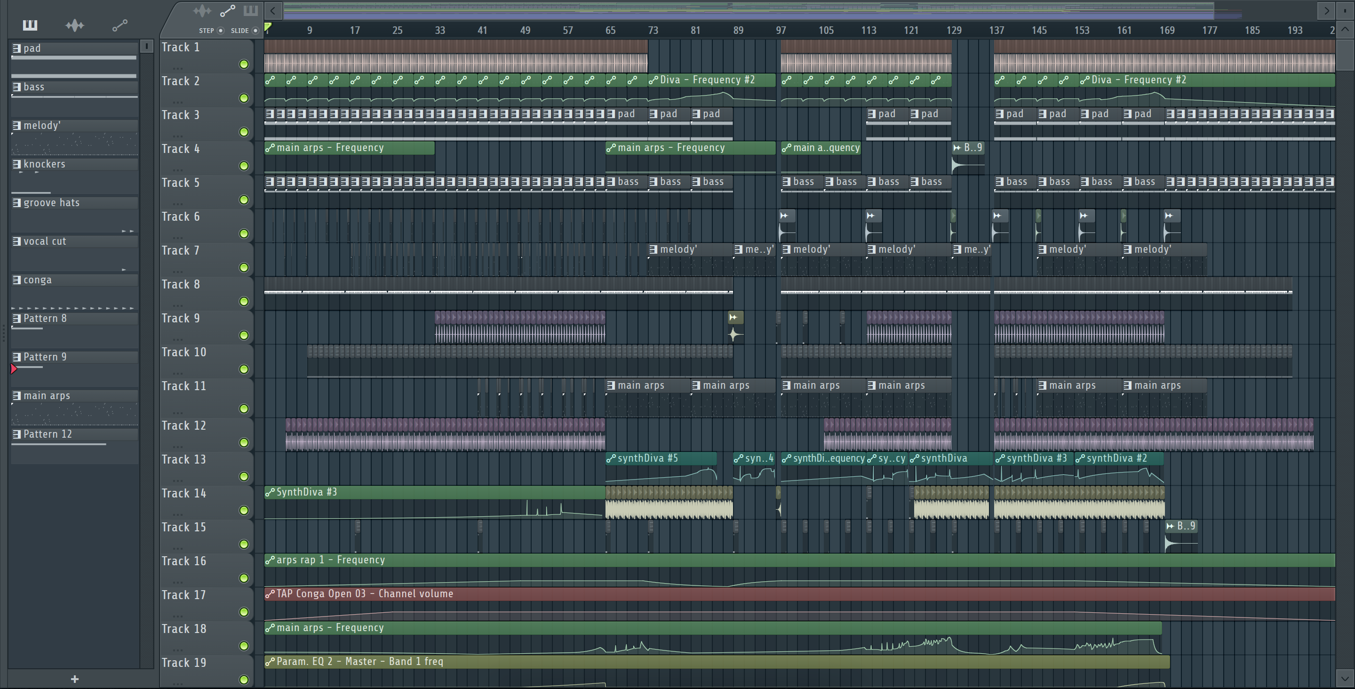Open clip menu of synthDiva #2 clip
This screenshot has height=689, width=1355.
tap(1080, 458)
